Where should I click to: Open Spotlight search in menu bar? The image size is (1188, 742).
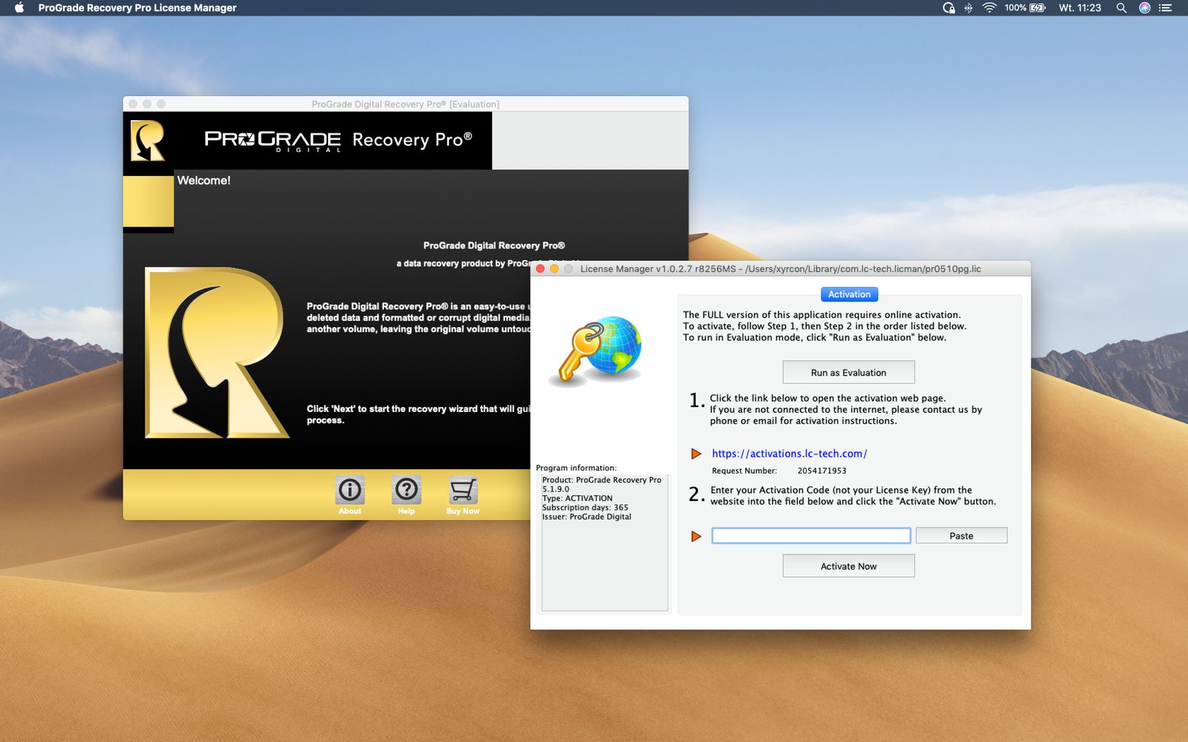coord(1122,8)
